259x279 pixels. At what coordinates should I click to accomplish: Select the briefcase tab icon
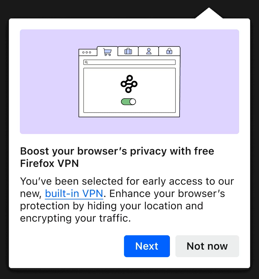128,51
